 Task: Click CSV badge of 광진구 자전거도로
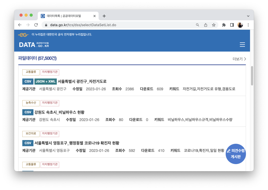click(28, 81)
